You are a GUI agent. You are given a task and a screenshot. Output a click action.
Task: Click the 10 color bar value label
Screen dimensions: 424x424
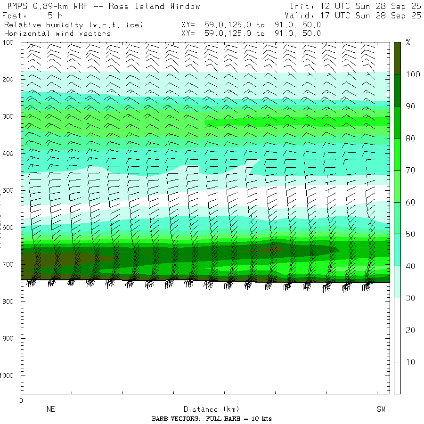click(410, 362)
